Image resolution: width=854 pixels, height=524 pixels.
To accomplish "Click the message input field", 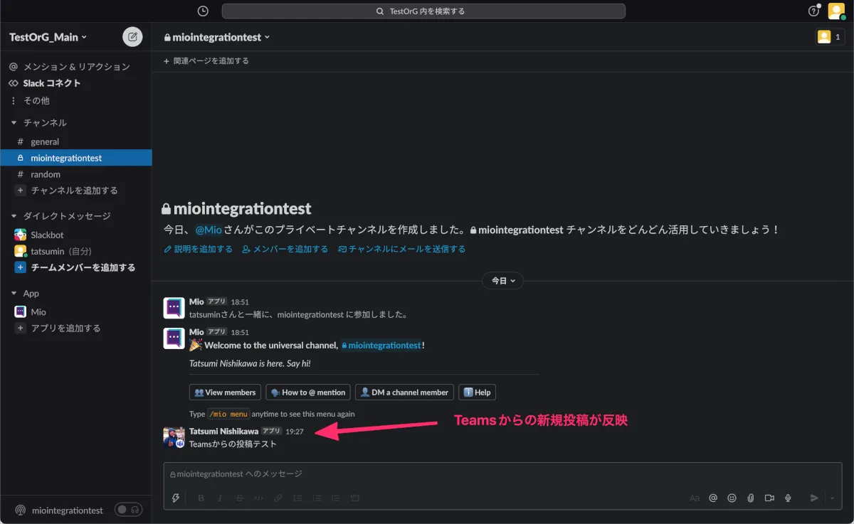I will tap(502, 474).
